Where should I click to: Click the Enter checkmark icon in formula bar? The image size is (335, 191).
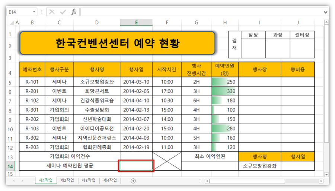pos(63,12)
